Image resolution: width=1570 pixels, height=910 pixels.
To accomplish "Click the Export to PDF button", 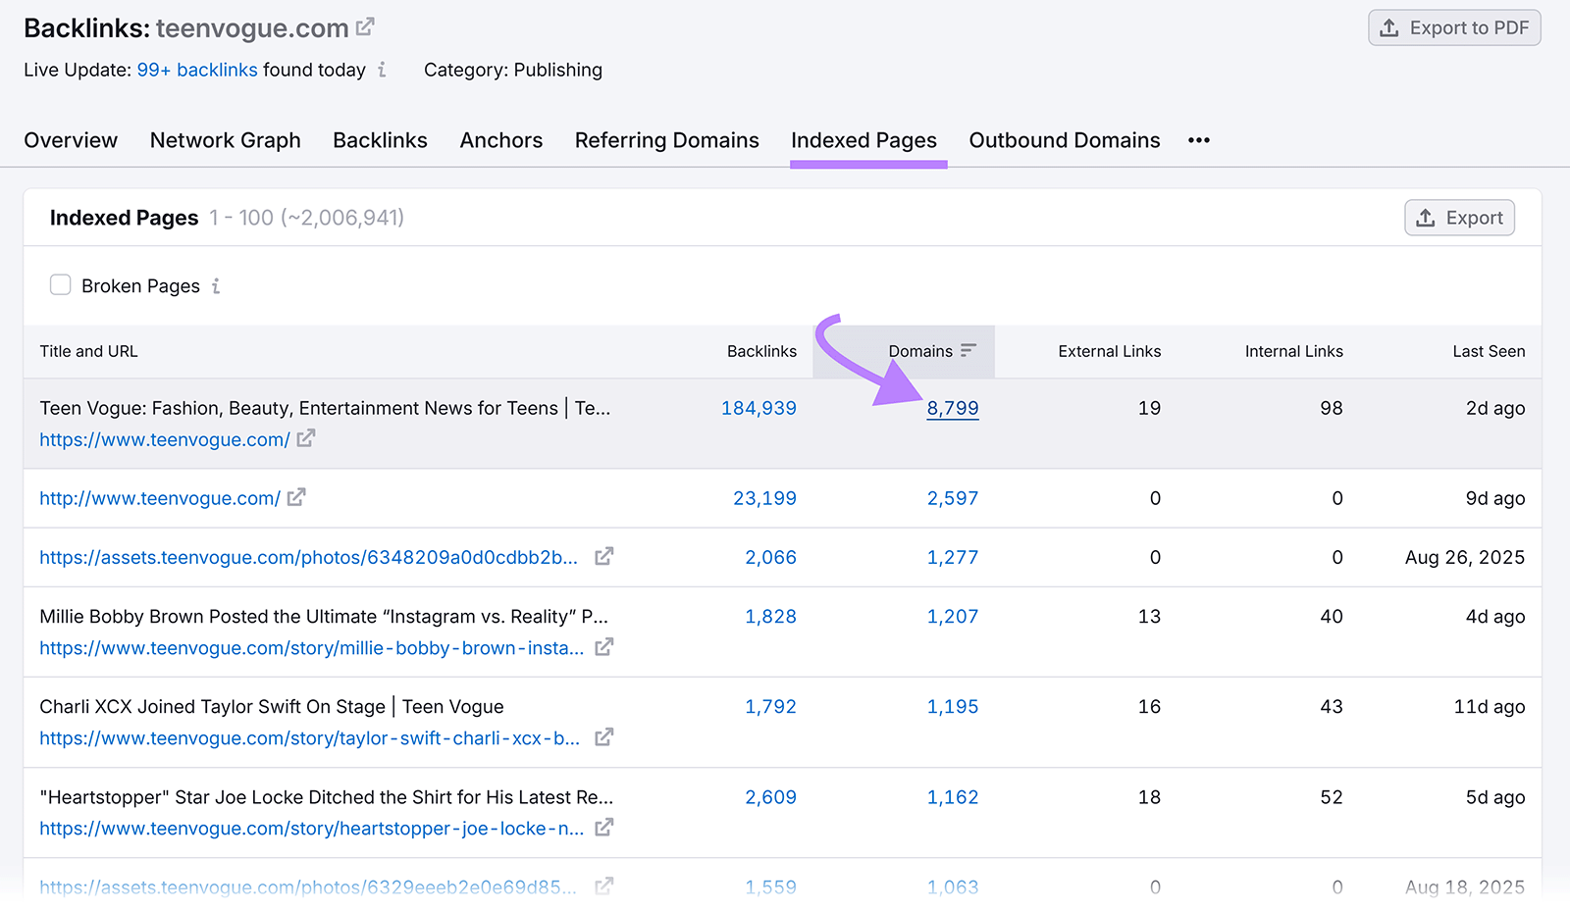I will (1454, 27).
